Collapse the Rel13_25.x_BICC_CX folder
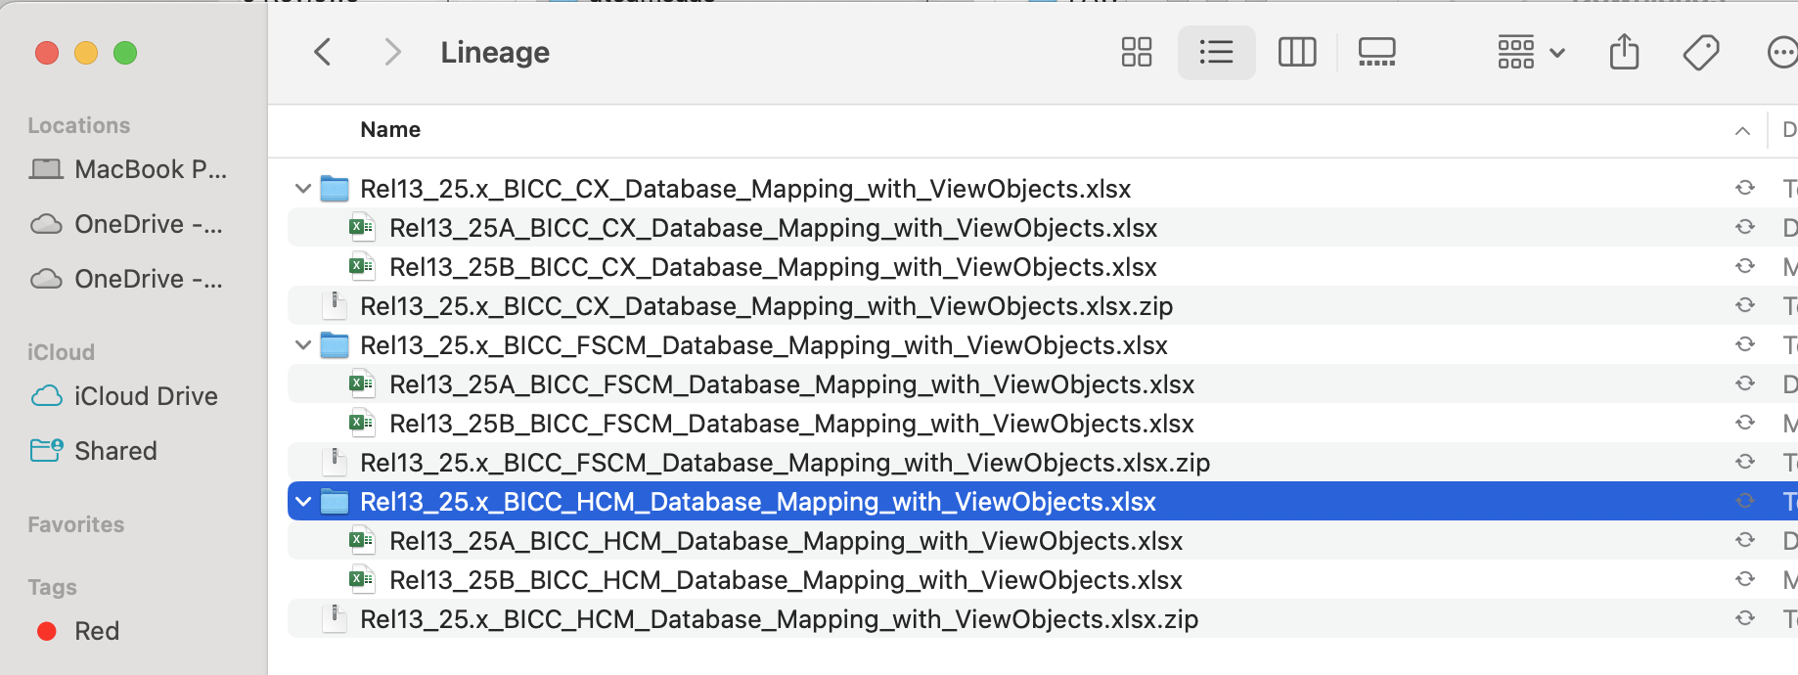The height and width of the screenshot is (675, 1798). click(x=302, y=188)
